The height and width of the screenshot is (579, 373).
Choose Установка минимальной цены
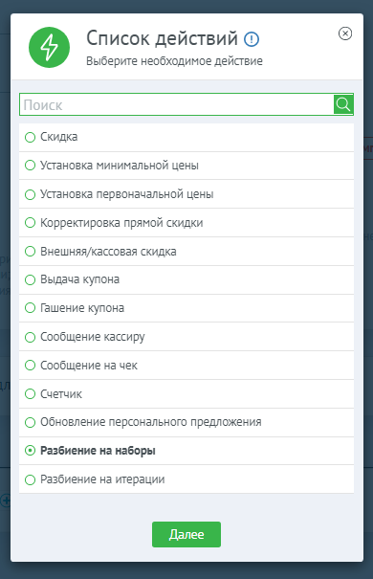pyautogui.click(x=186, y=166)
